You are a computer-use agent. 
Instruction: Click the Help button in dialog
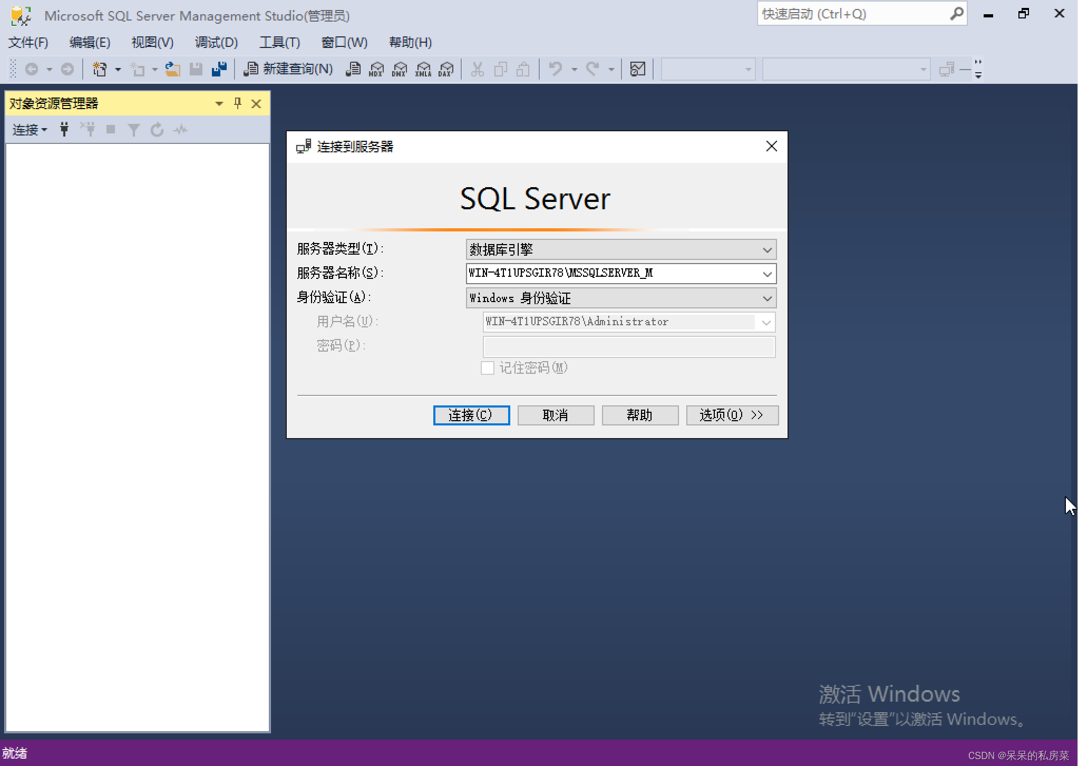(640, 415)
